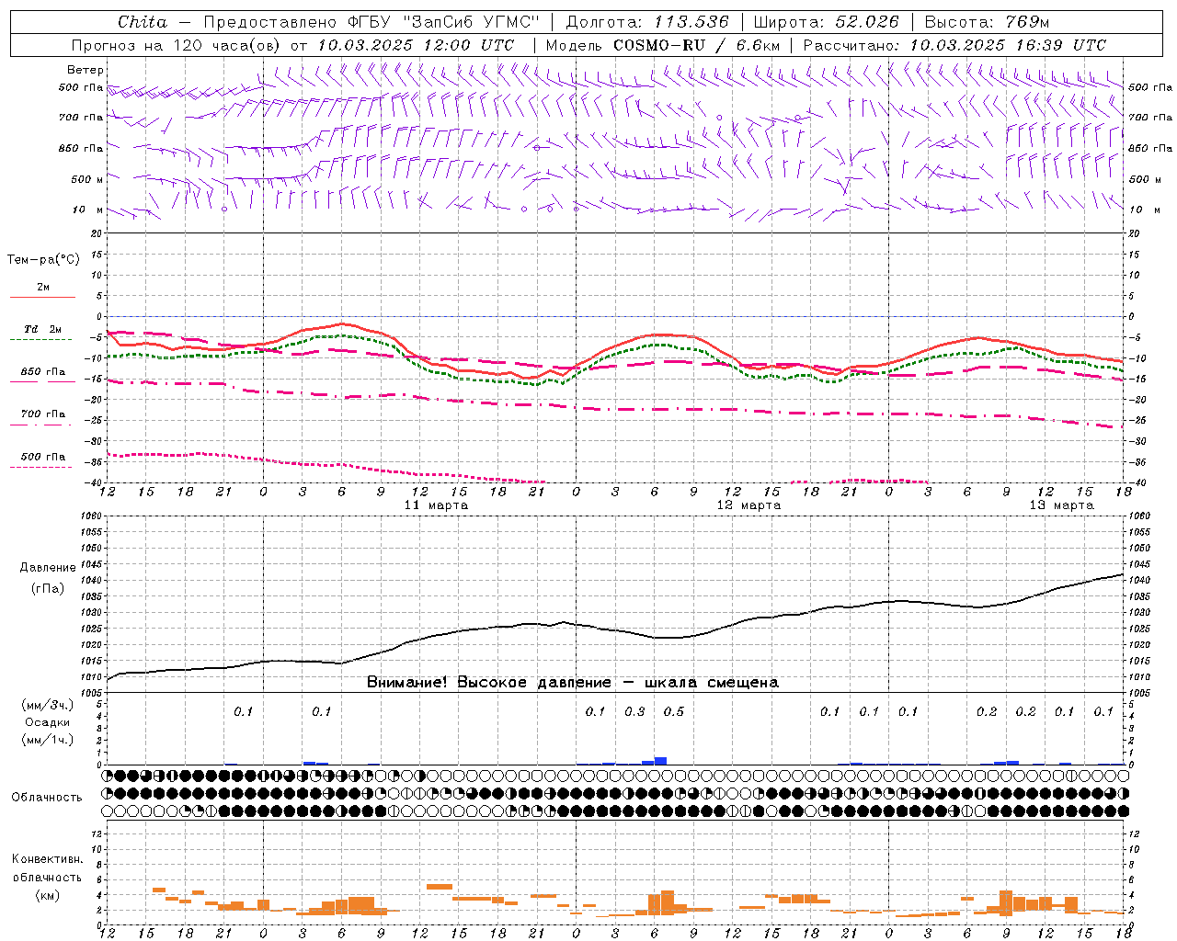
Task: Click the 'Широта: 52.026' header field
Action: (827, 22)
